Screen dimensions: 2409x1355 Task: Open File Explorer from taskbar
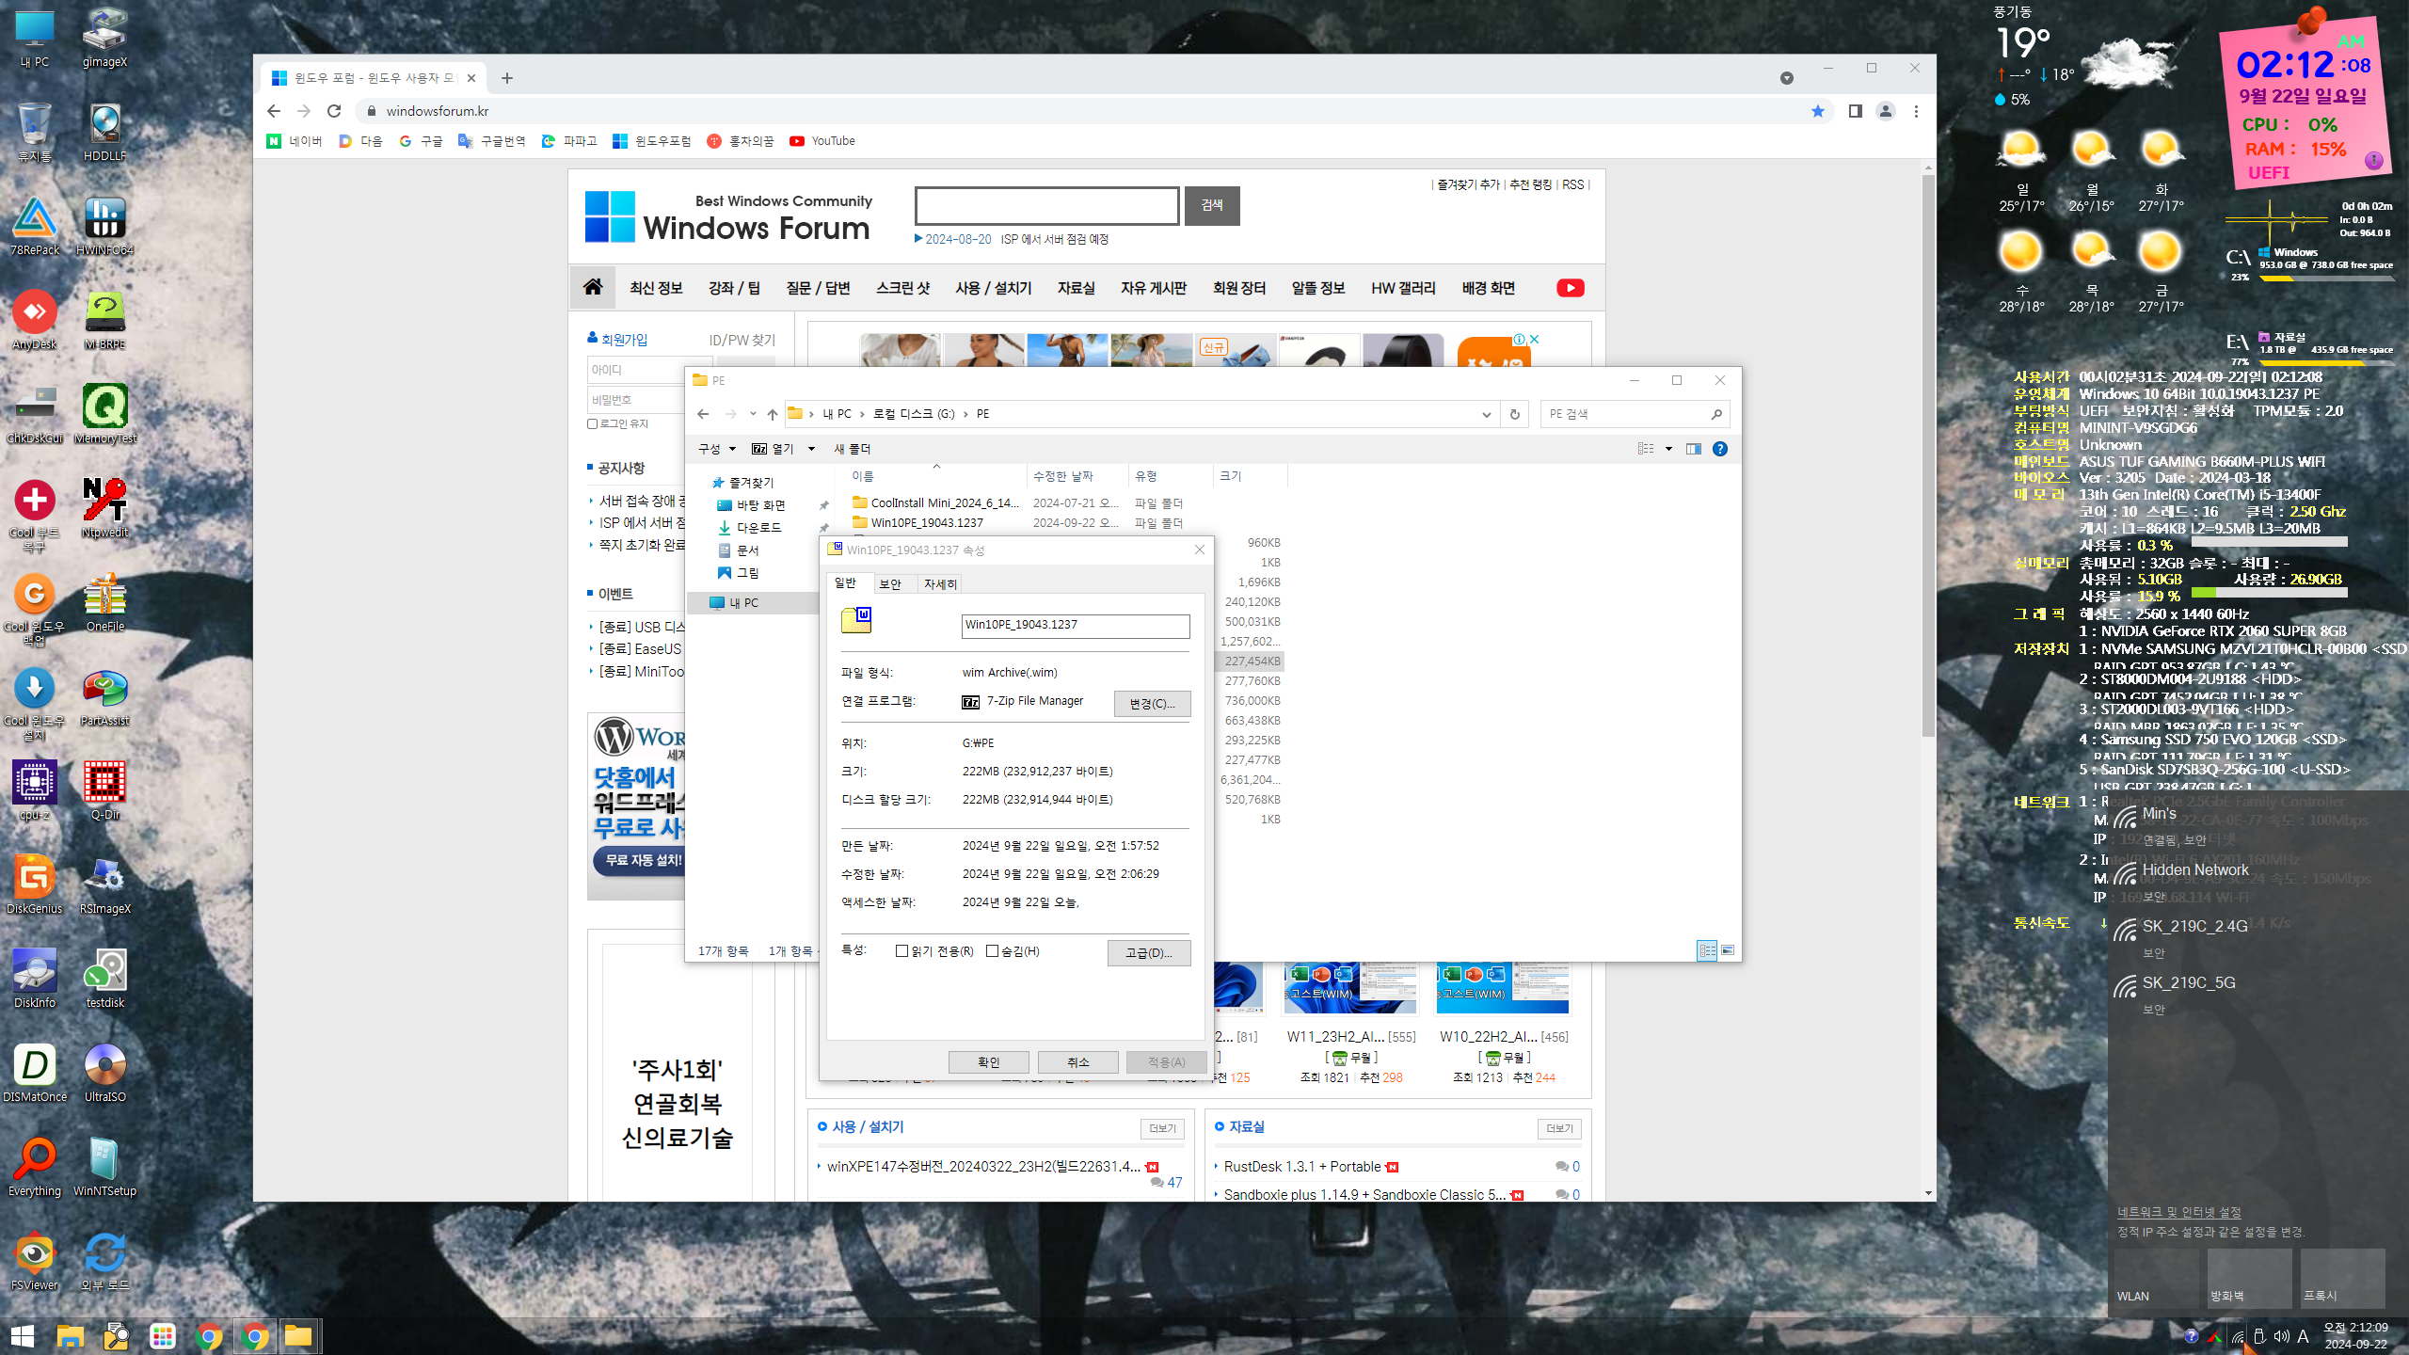pos(70,1336)
